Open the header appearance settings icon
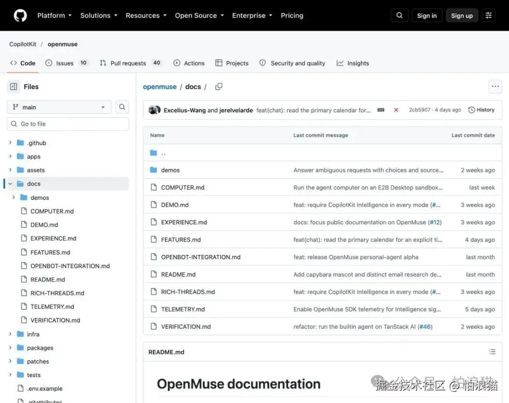509x403 pixels. 488,16
